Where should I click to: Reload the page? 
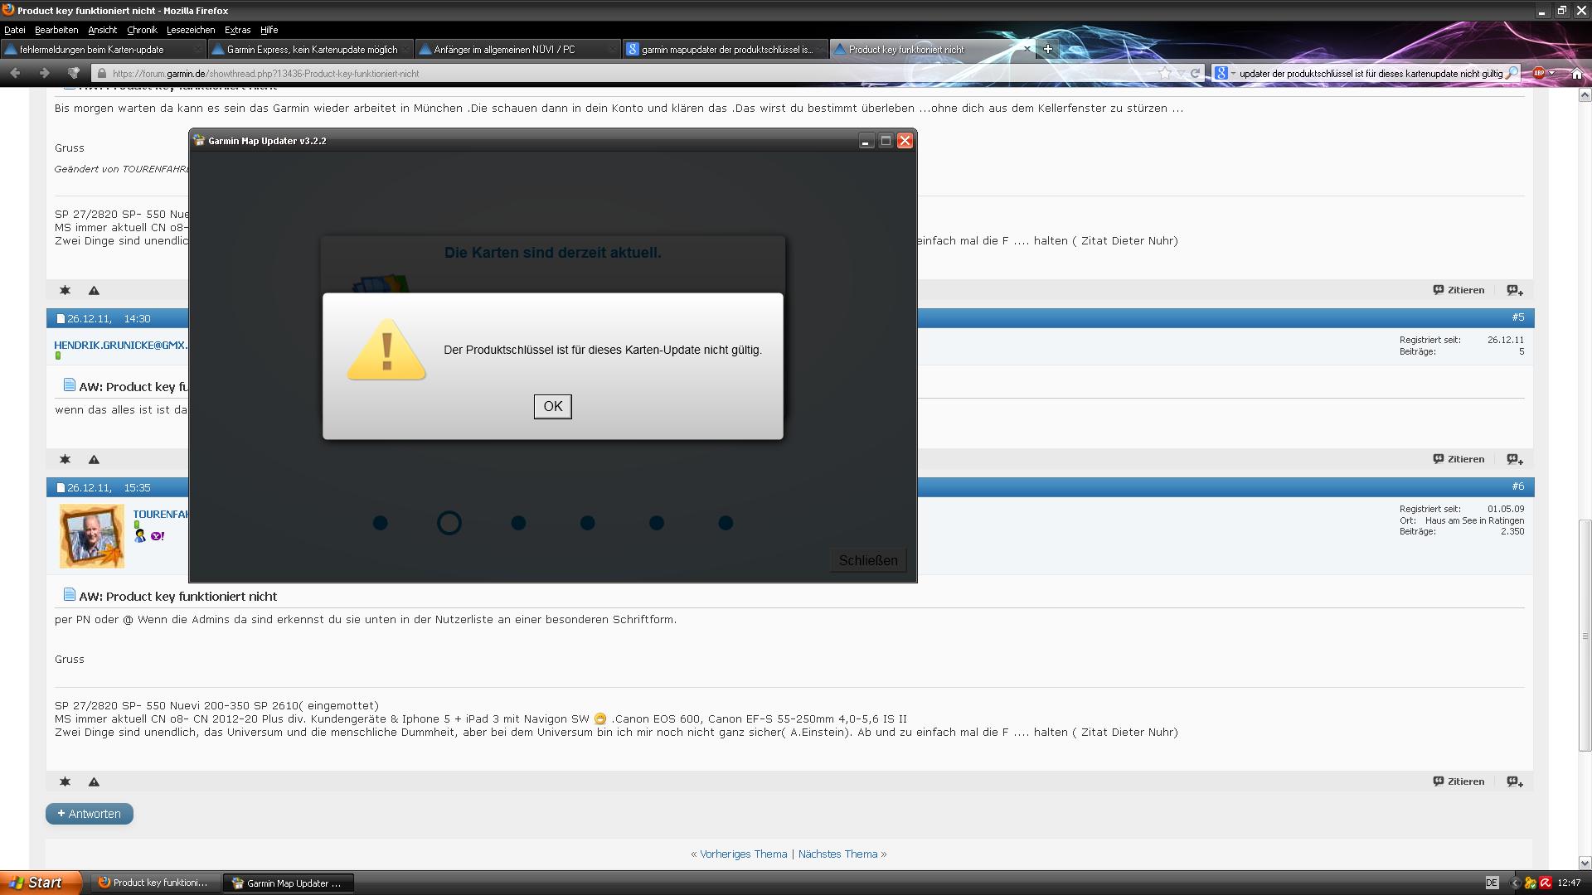pyautogui.click(x=1195, y=73)
